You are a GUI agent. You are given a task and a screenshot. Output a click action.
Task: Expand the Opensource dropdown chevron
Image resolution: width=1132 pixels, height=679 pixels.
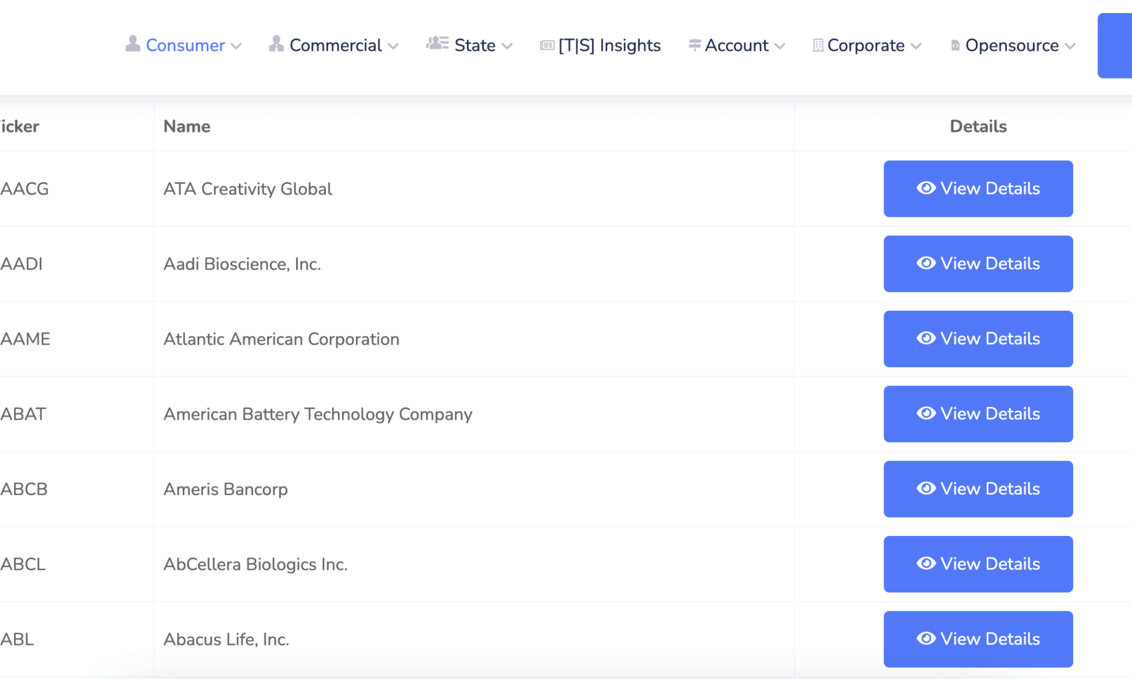[1070, 46]
